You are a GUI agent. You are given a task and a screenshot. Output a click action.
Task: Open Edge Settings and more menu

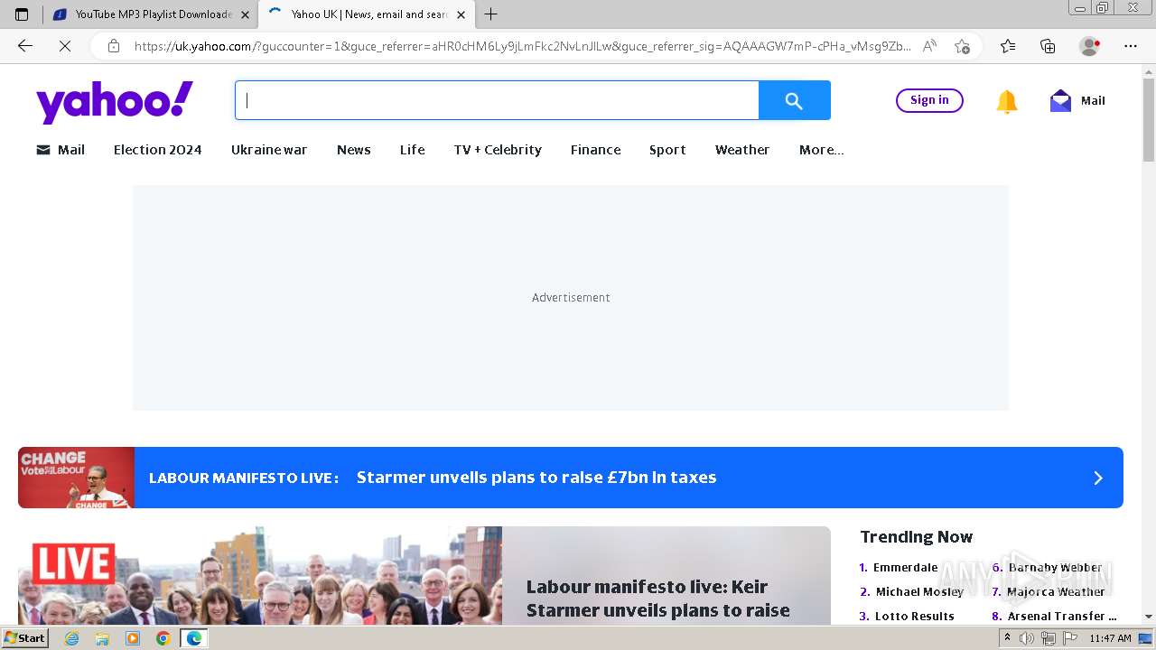point(1131,46)
